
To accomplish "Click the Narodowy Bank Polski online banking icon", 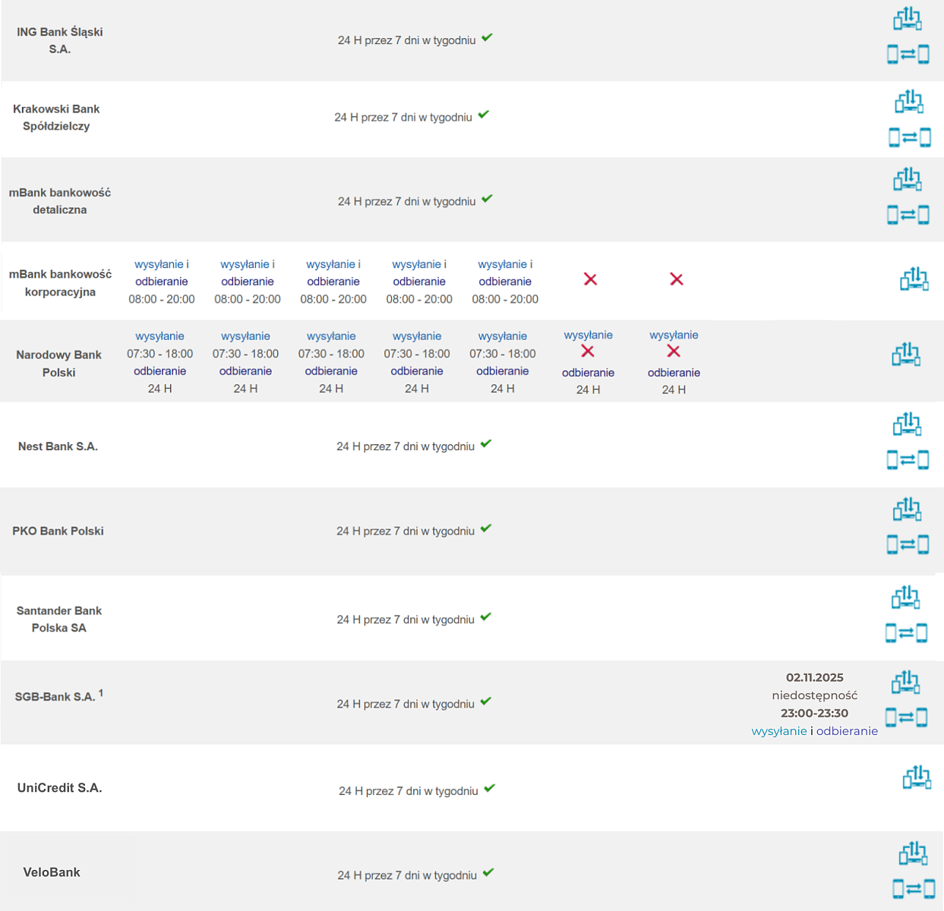I will (906, 355).
